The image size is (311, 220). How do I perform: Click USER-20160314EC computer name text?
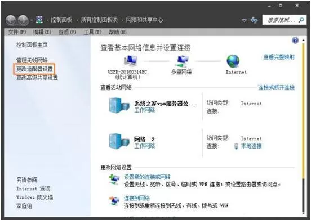[127, 72]
